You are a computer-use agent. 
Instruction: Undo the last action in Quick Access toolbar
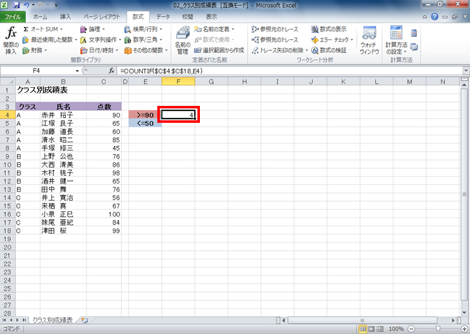click(26, 5)
